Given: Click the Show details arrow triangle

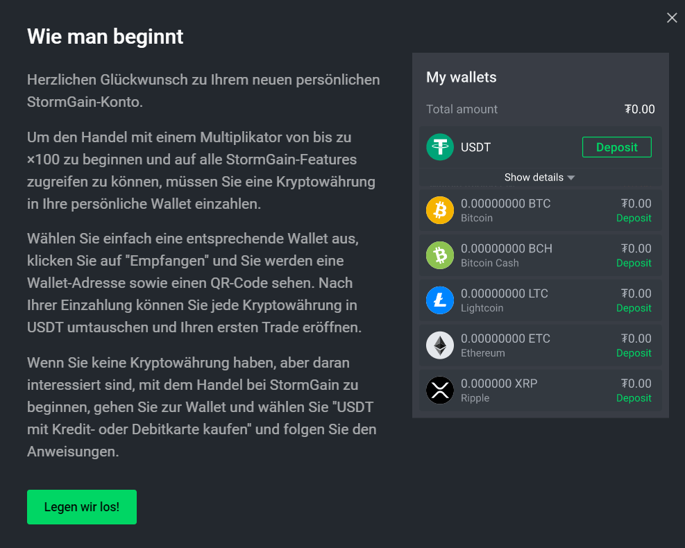Looking at the screenshot, I should 571,178.
